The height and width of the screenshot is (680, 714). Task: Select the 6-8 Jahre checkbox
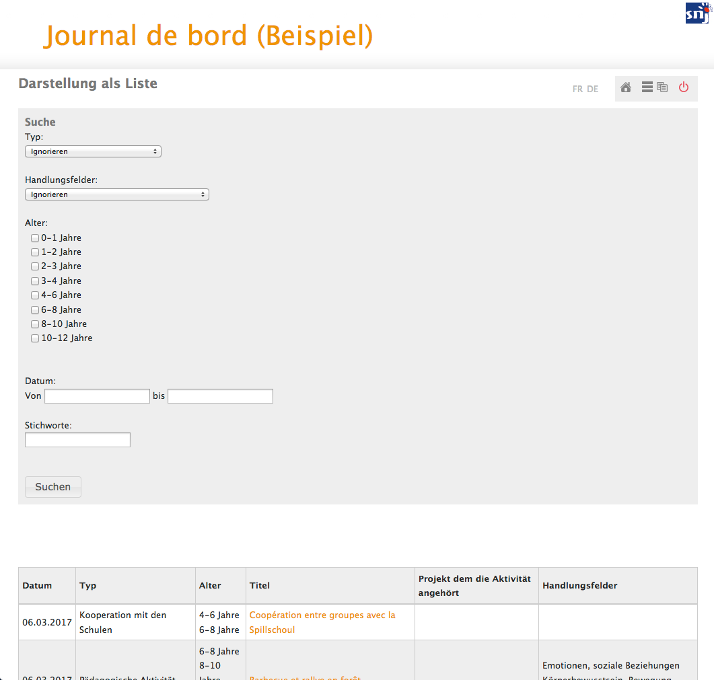35,310
